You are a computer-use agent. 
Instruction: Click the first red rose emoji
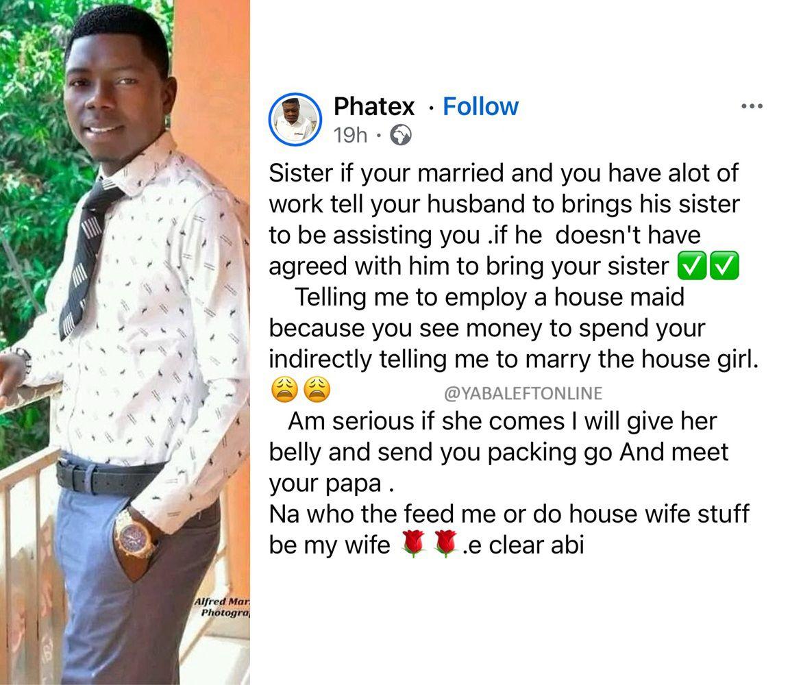(413, 544)
